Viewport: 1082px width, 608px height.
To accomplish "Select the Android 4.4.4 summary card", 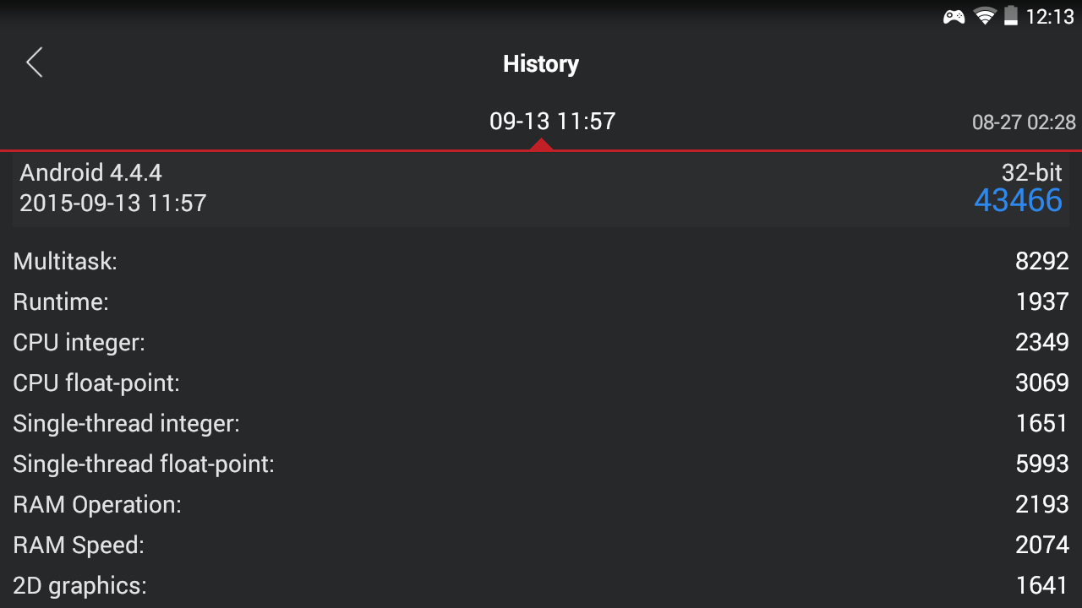I will [541, 188].
